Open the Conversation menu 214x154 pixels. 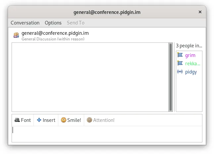tap(25, 23)
